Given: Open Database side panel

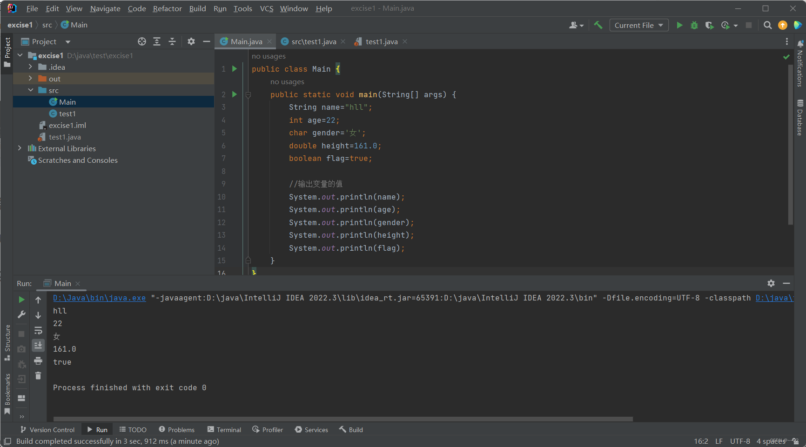Looking at the screenshot, I should pyautogui.click(x=800, y=117).
